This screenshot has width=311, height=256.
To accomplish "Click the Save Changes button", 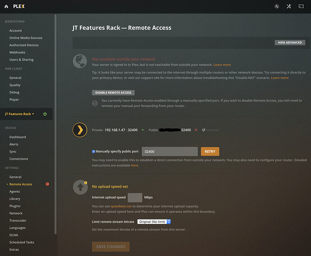I will pyautogui.click(x=111, y=247).
